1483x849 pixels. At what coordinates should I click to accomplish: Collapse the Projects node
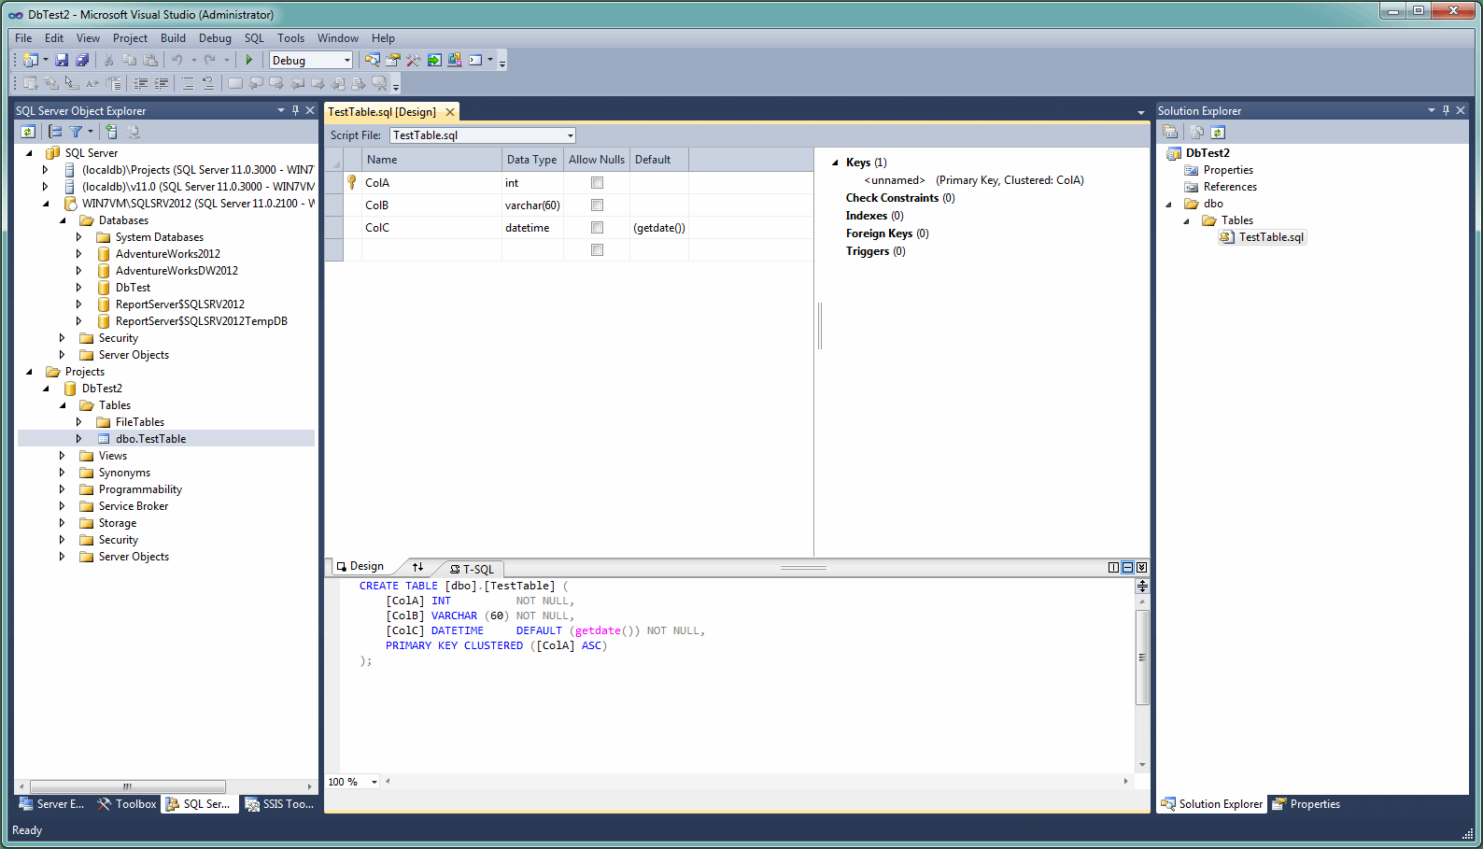(29, 372)
